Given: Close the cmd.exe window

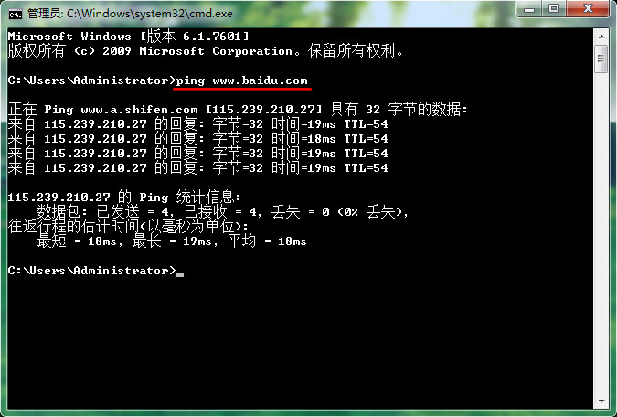Looking at the screenshot, I should (x=588, y=8).
